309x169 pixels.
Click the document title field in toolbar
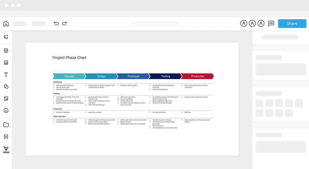(154, 24)
